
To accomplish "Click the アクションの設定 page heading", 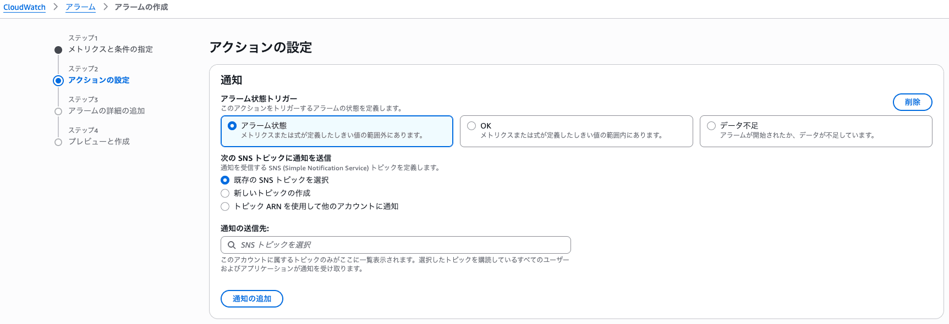I will point(261,48).
